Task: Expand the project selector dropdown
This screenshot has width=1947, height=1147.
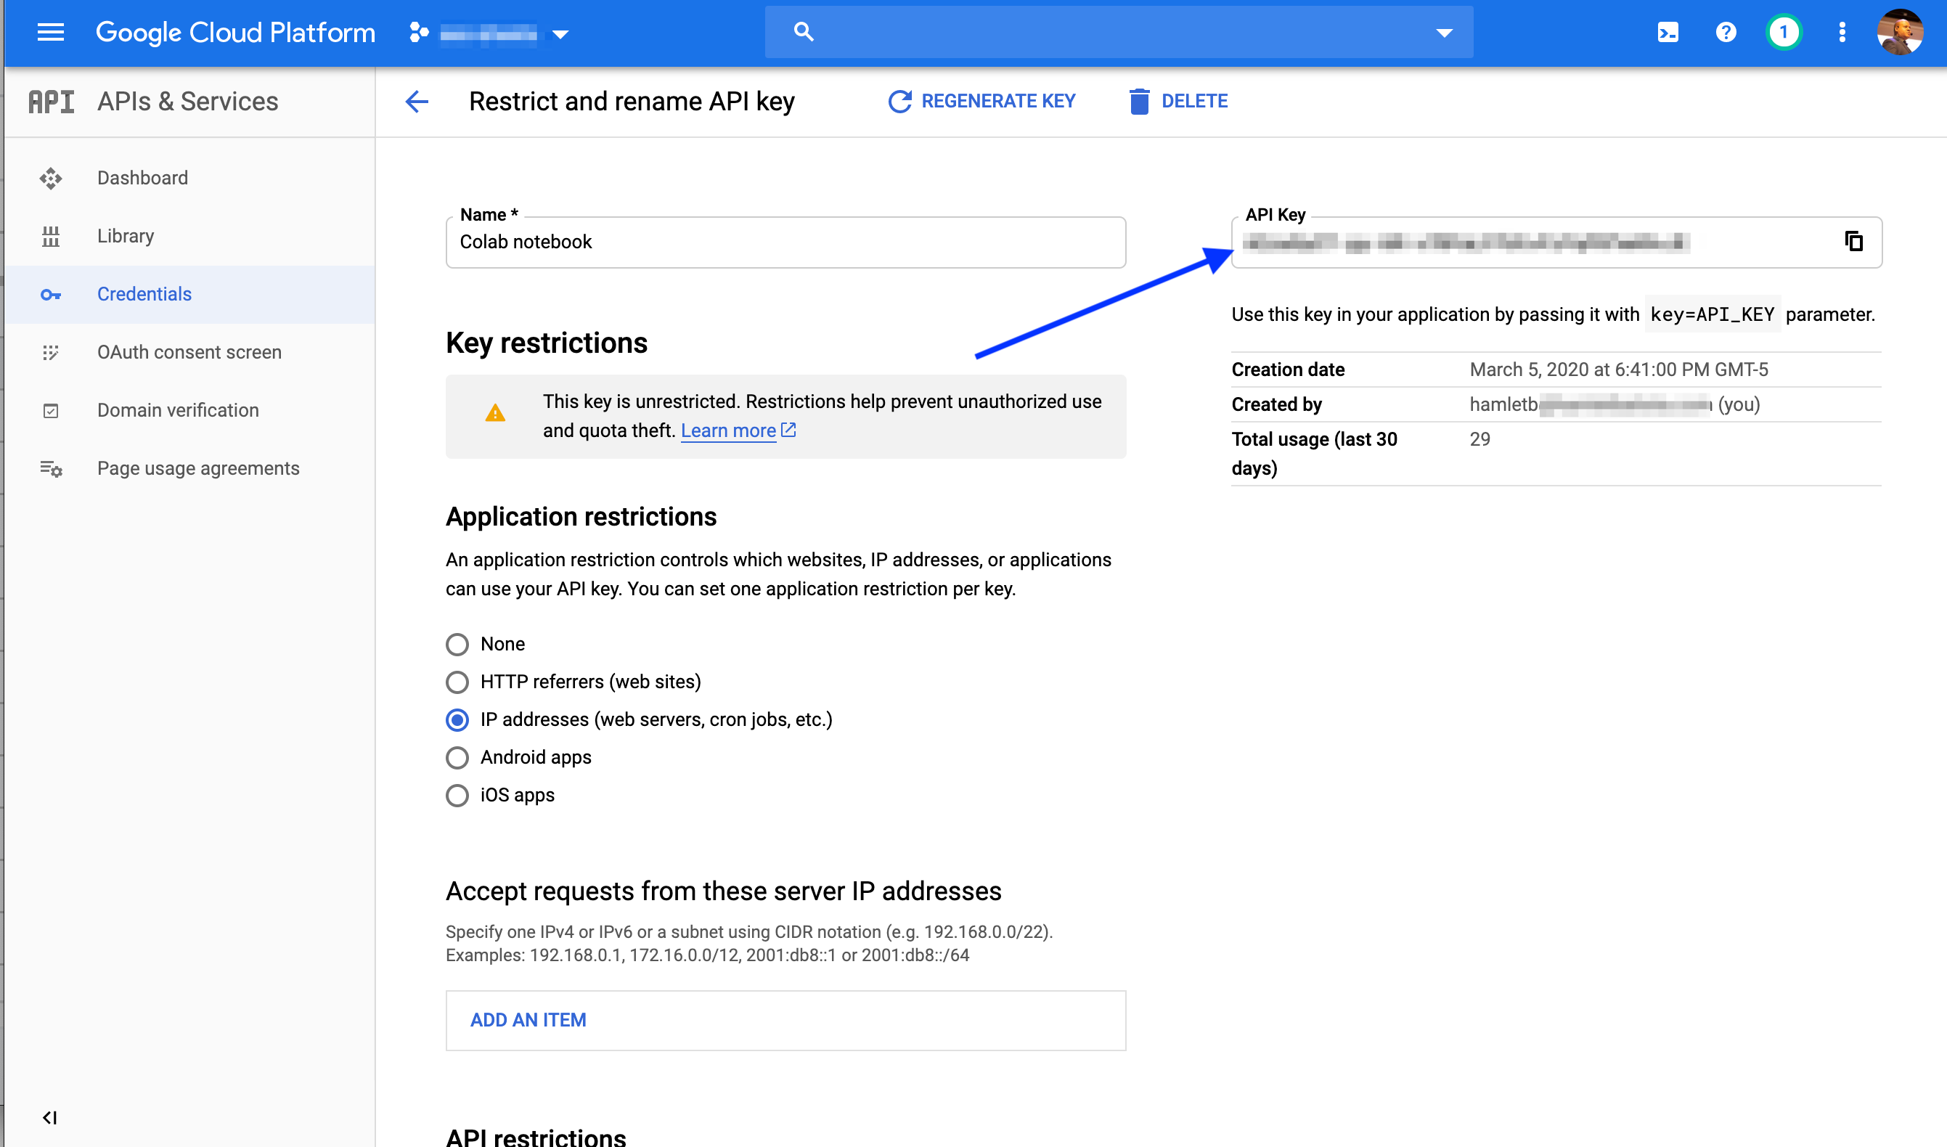Action: (561, 34)
